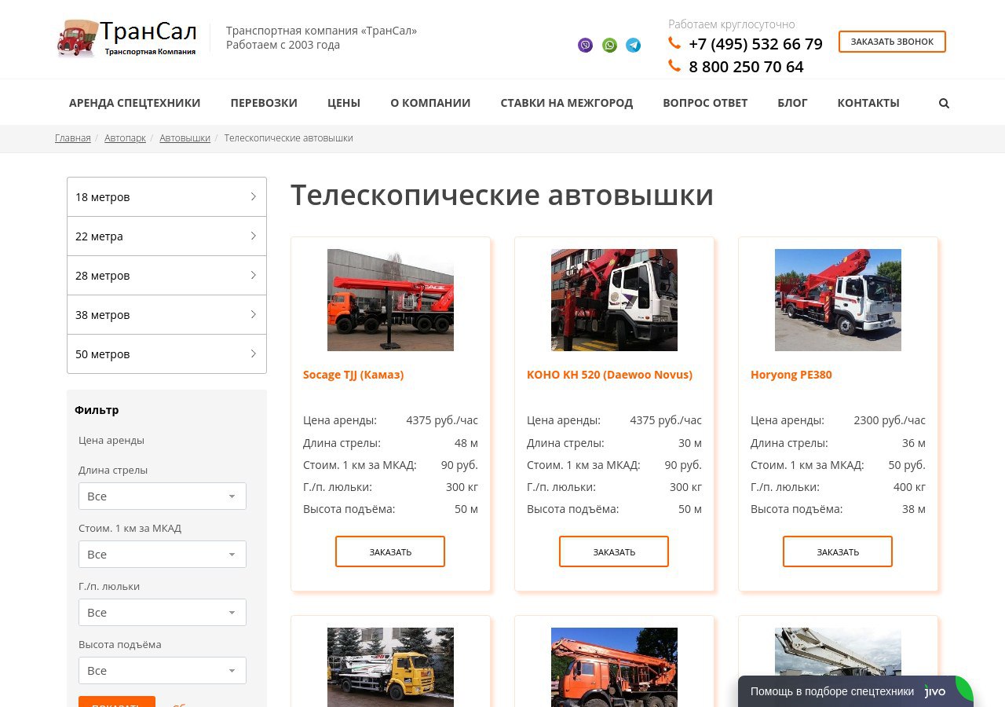Expand the Высота подъёма filter dropdown

pyautogui.click(x=162, y=671)
